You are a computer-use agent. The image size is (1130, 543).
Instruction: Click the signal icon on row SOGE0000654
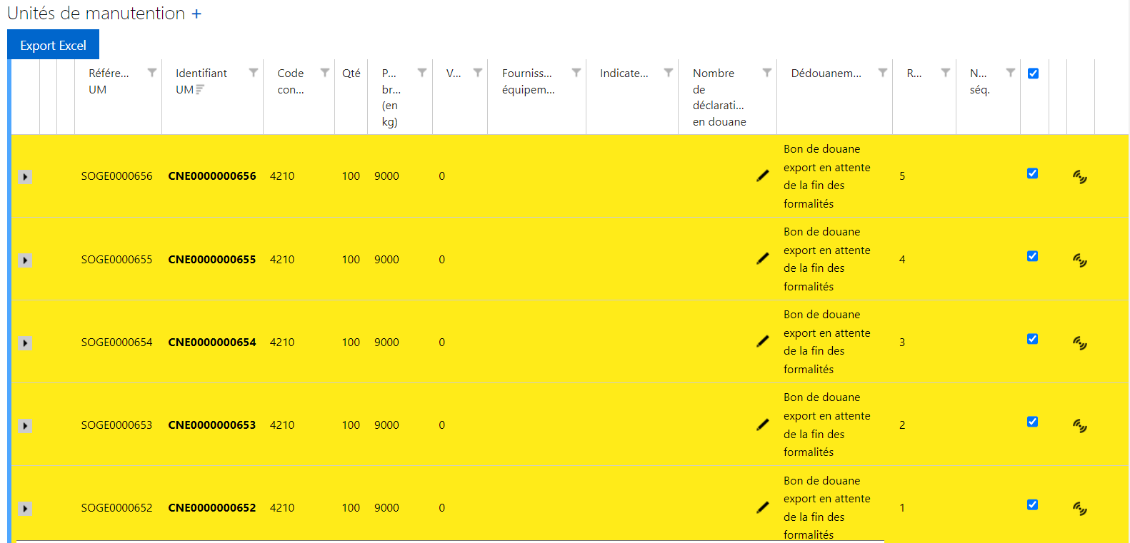coord(1080,342)
